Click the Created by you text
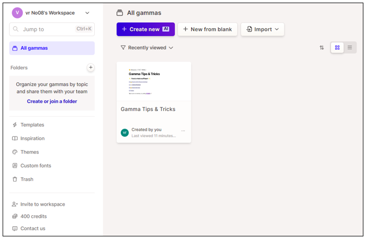 [x=146, y=130]
